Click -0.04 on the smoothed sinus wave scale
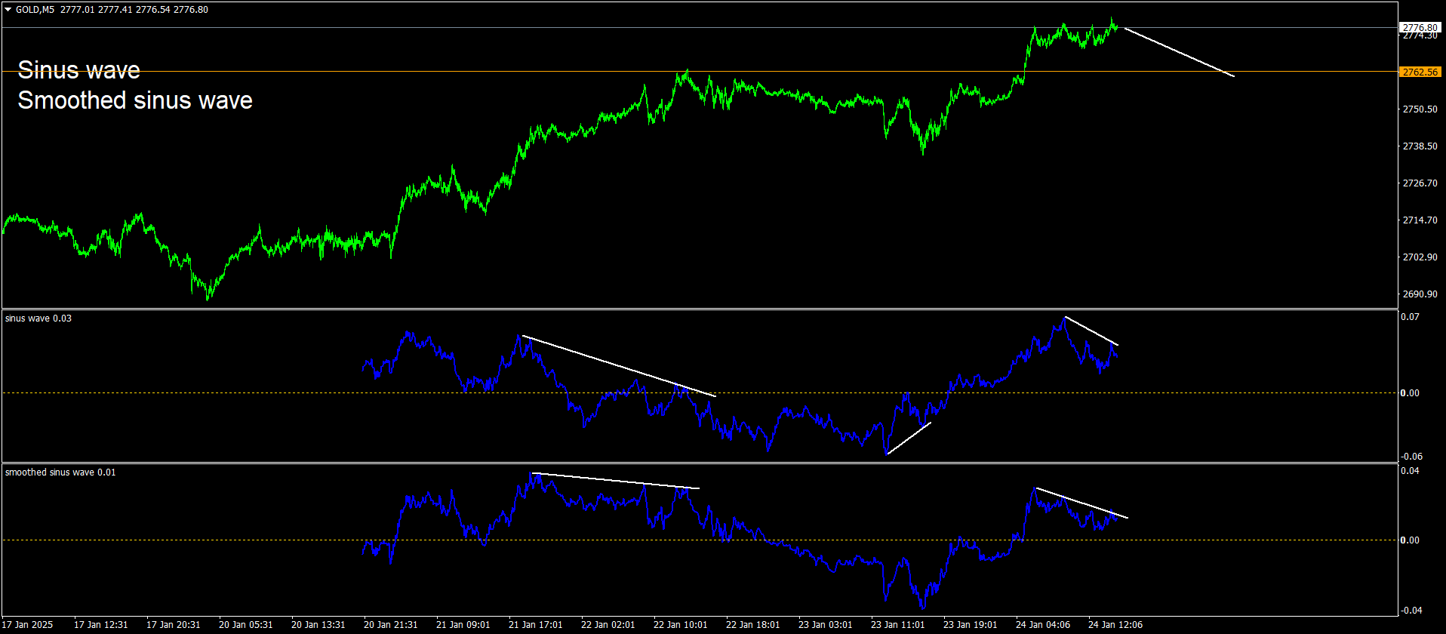The height and width of the screenshot is (634, 1446). [1410, 611]
